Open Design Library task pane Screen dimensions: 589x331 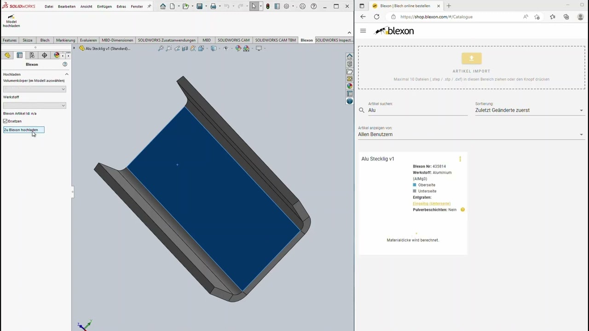coord(350,64)
